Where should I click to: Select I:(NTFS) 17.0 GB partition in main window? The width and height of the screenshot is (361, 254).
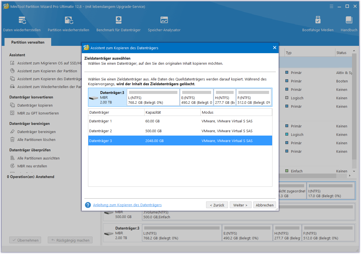point(331,191)
